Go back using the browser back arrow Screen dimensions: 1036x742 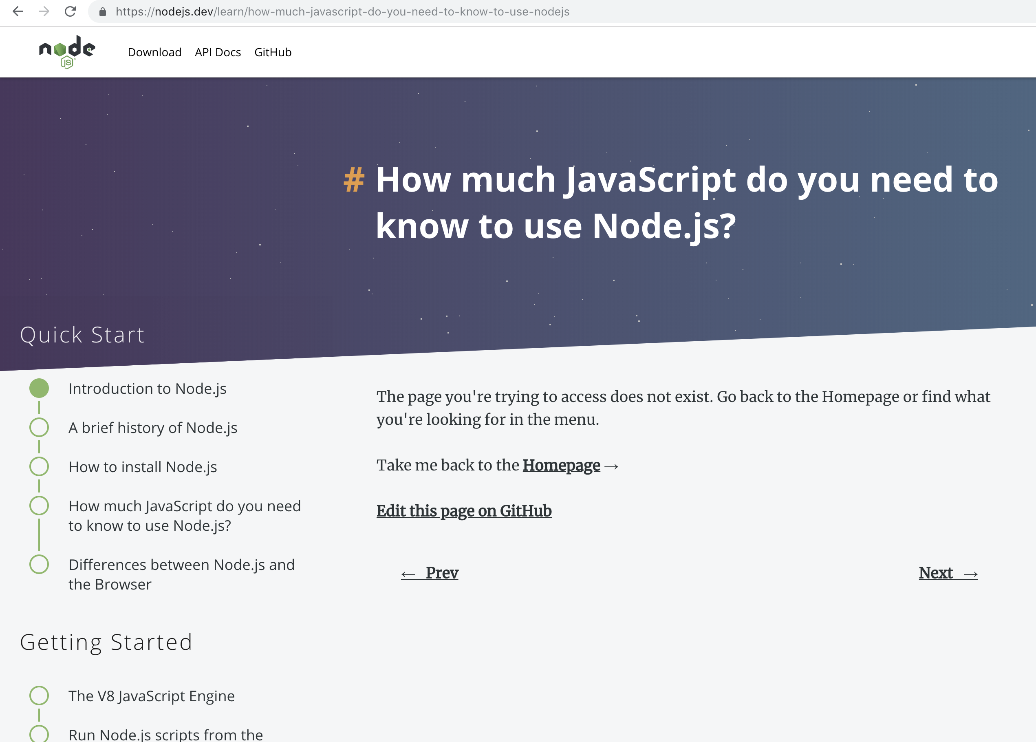(18, 11)
